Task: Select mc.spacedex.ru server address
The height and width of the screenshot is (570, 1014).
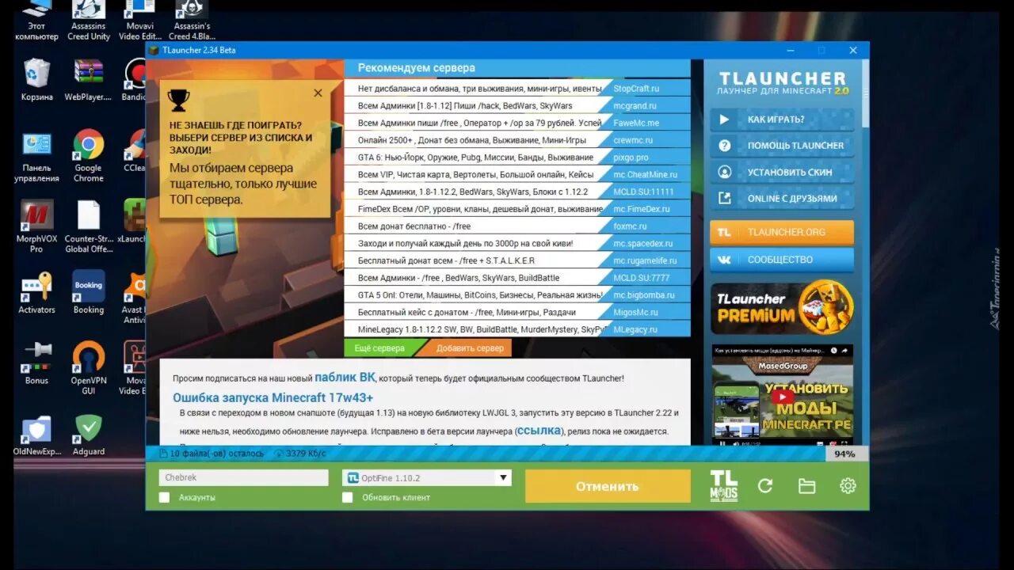Action: (643, 244)
